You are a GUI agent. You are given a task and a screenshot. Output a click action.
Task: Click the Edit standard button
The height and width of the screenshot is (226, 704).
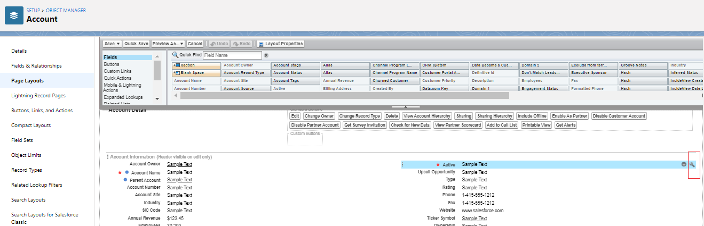pos(295,116)
